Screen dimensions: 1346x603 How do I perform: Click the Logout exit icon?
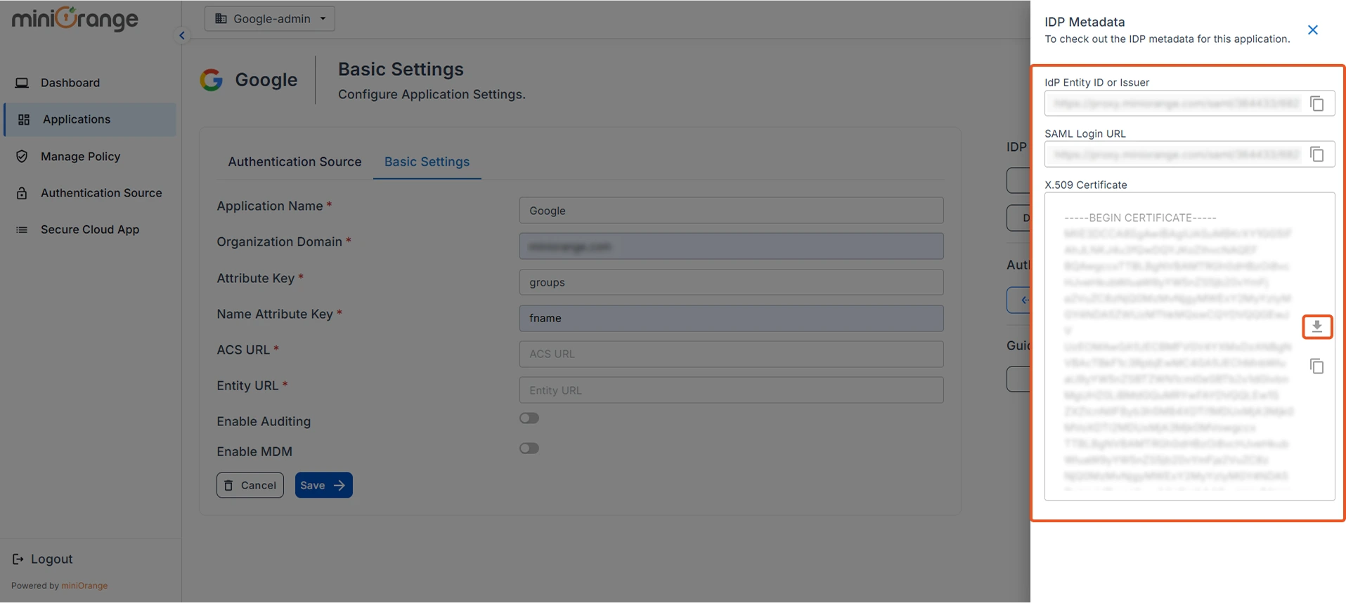(18, 559)
